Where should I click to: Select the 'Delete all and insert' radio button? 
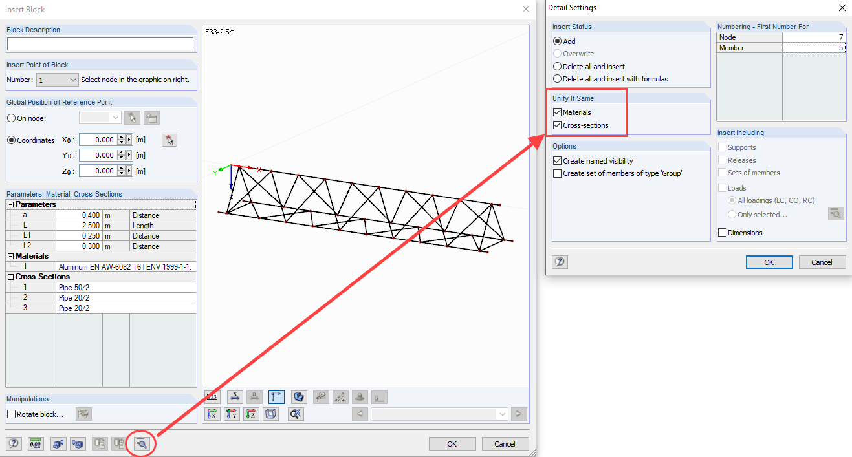557,66
